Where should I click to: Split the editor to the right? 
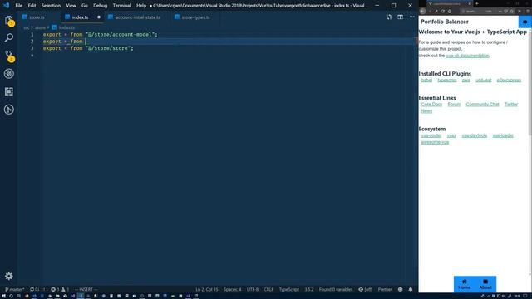(401, 17)
